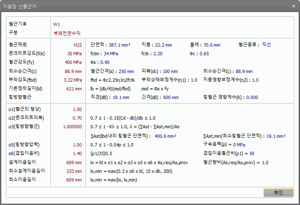Click the 400 MPa rebar strength value

73,62
